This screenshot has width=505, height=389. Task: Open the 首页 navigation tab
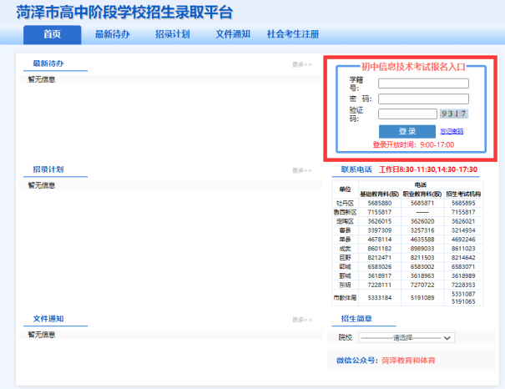click(x=53, y=34)
